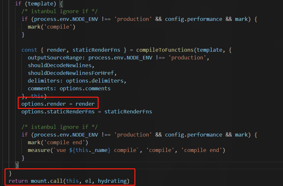The height and width of the screenshot is (186, 283).
Task: Click comments: options.comments line
Action: 69,89
